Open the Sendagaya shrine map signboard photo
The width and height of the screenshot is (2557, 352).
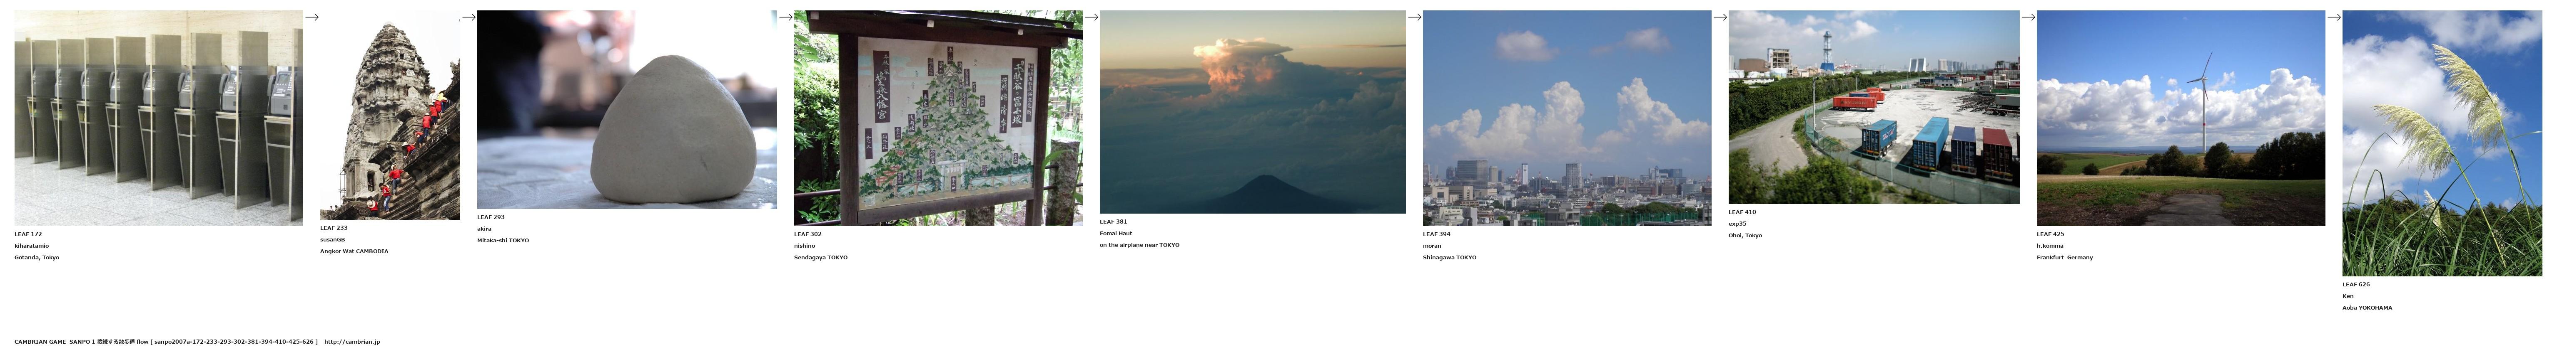[938, 118]
